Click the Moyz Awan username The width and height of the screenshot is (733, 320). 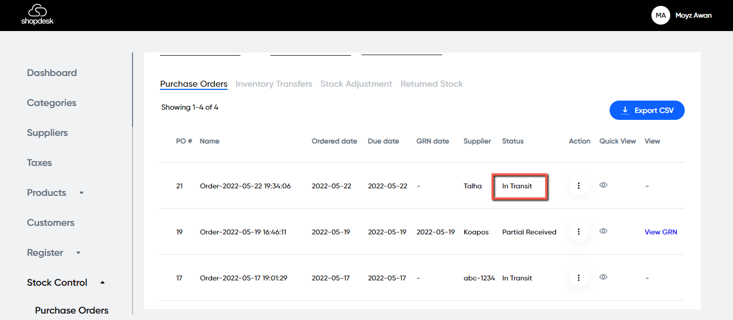[x=694, y=16]
